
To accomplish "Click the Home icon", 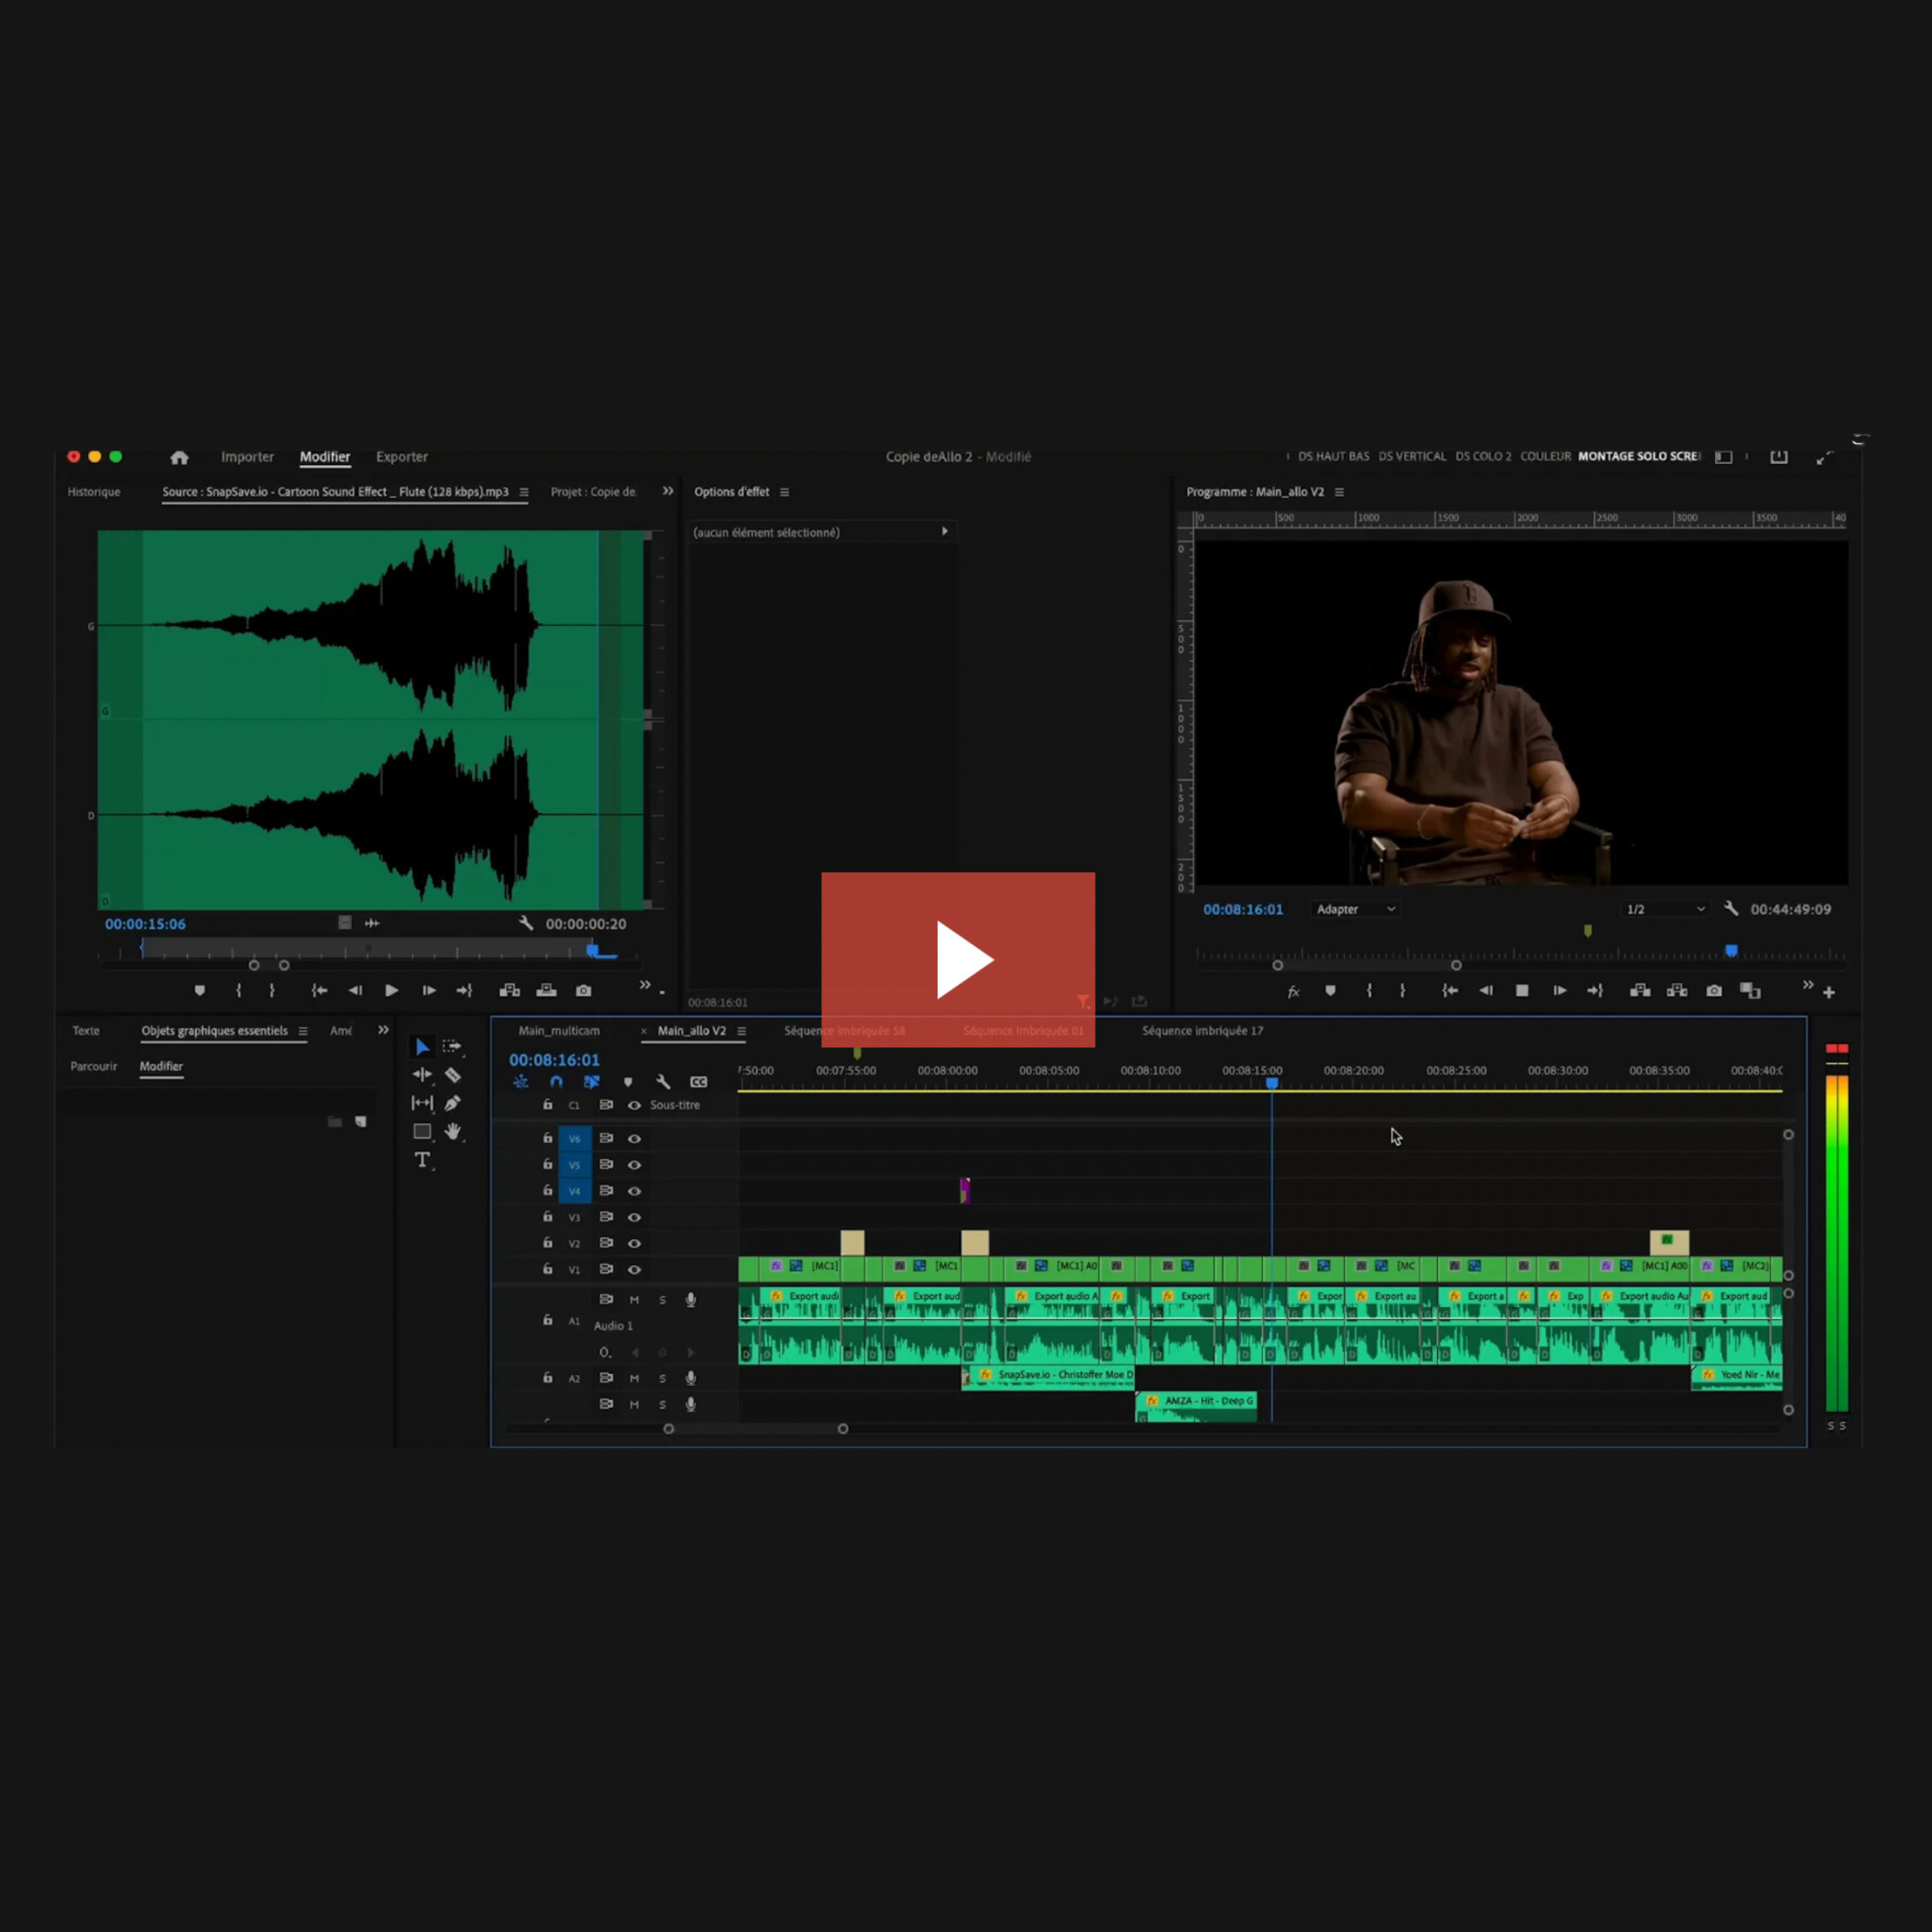I will (179, 457).
